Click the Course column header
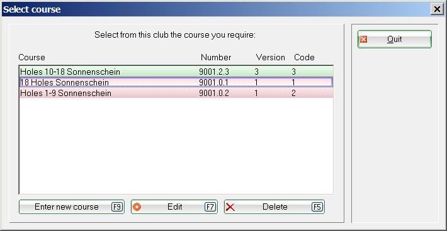Screen dimensions: 447x231 click(x=31, y=57)
